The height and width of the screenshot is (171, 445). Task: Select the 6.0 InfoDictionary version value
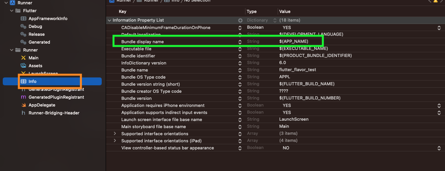point(283,63)
